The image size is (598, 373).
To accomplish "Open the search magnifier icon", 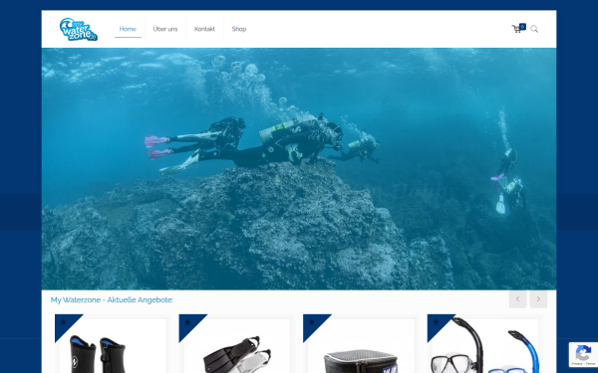I will [x=534, y=29].
